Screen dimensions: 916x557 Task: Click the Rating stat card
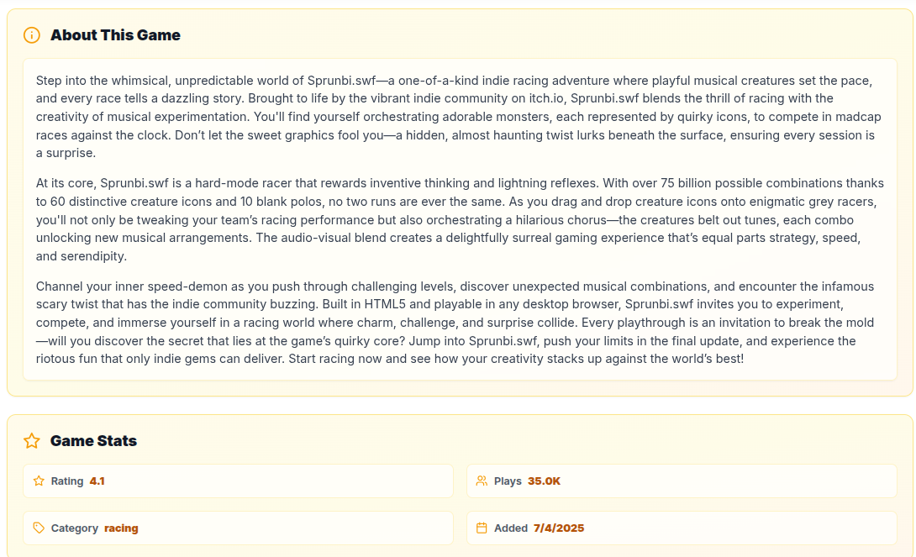pyautogui.click(x=239, y=481)
